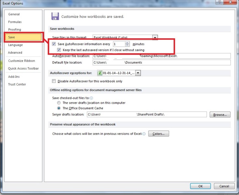The width and height of the screenshot is (239, 195).
Task: Open the Formulas options category
Action: (x=23, y=22)
